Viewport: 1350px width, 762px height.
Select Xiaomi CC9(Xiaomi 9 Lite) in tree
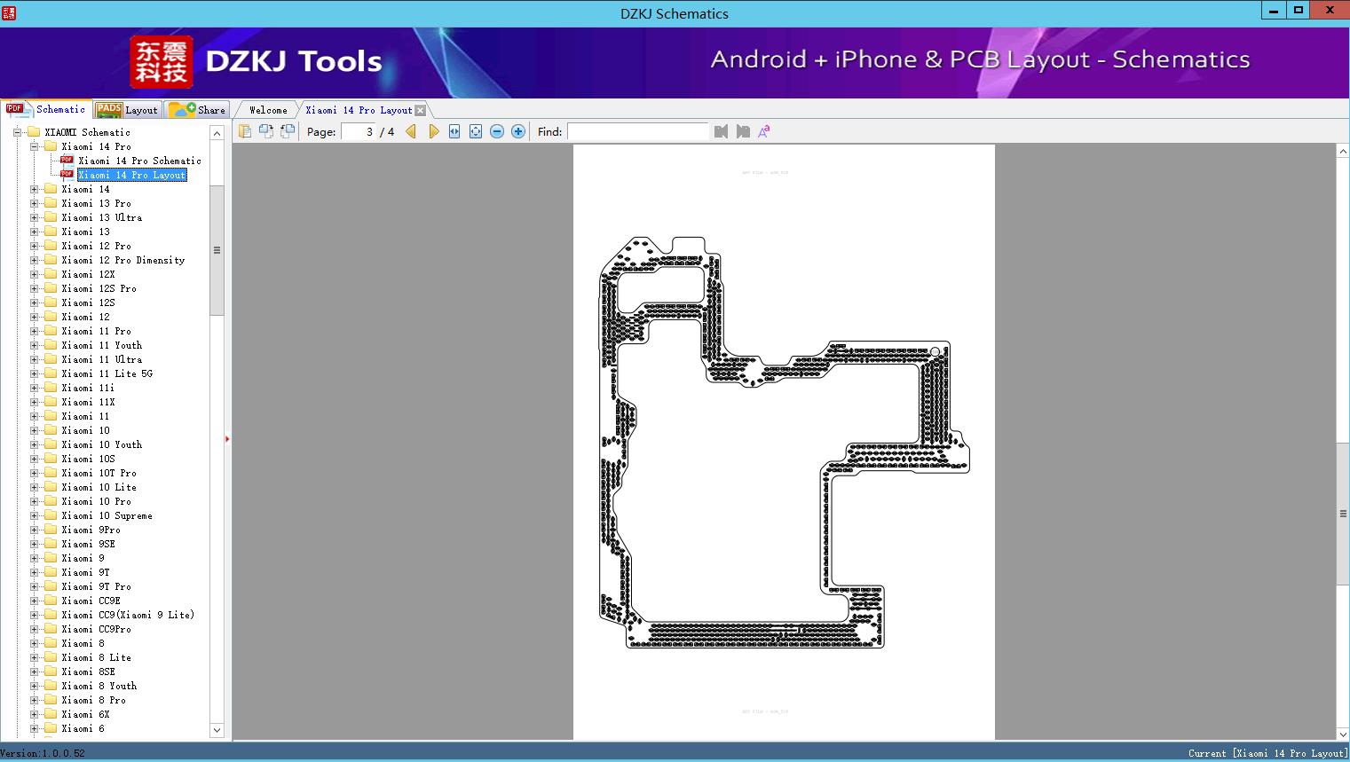pyautogui.click(x=128, y=615)
